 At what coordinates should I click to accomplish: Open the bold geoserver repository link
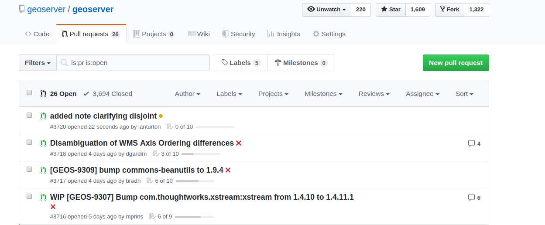coord(93,9)
